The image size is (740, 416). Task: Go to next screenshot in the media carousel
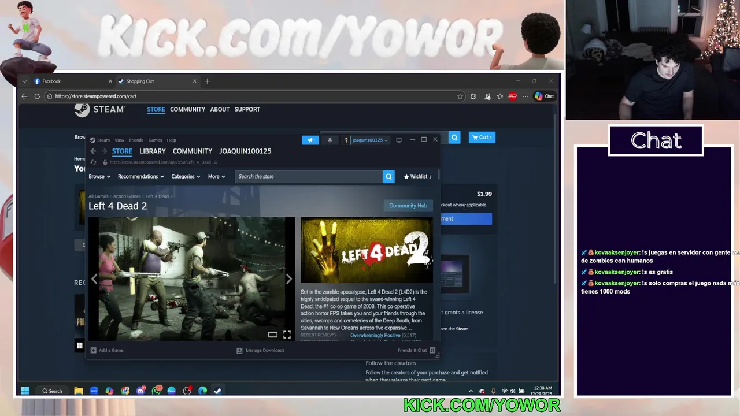tap(288, 279)
